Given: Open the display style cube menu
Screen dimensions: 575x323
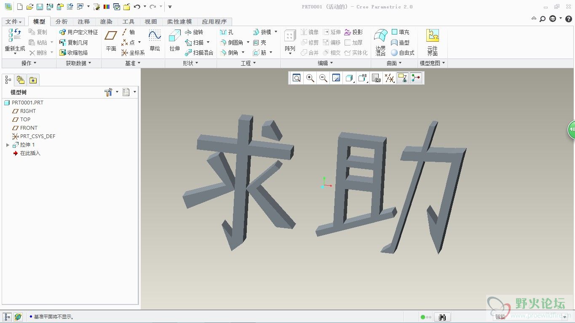Looking at the screenshot, I should pos(349,78).
